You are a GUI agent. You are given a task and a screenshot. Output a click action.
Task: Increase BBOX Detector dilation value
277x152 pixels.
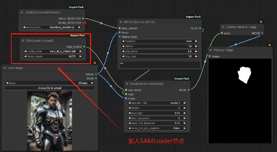click(x=196, y=46)
